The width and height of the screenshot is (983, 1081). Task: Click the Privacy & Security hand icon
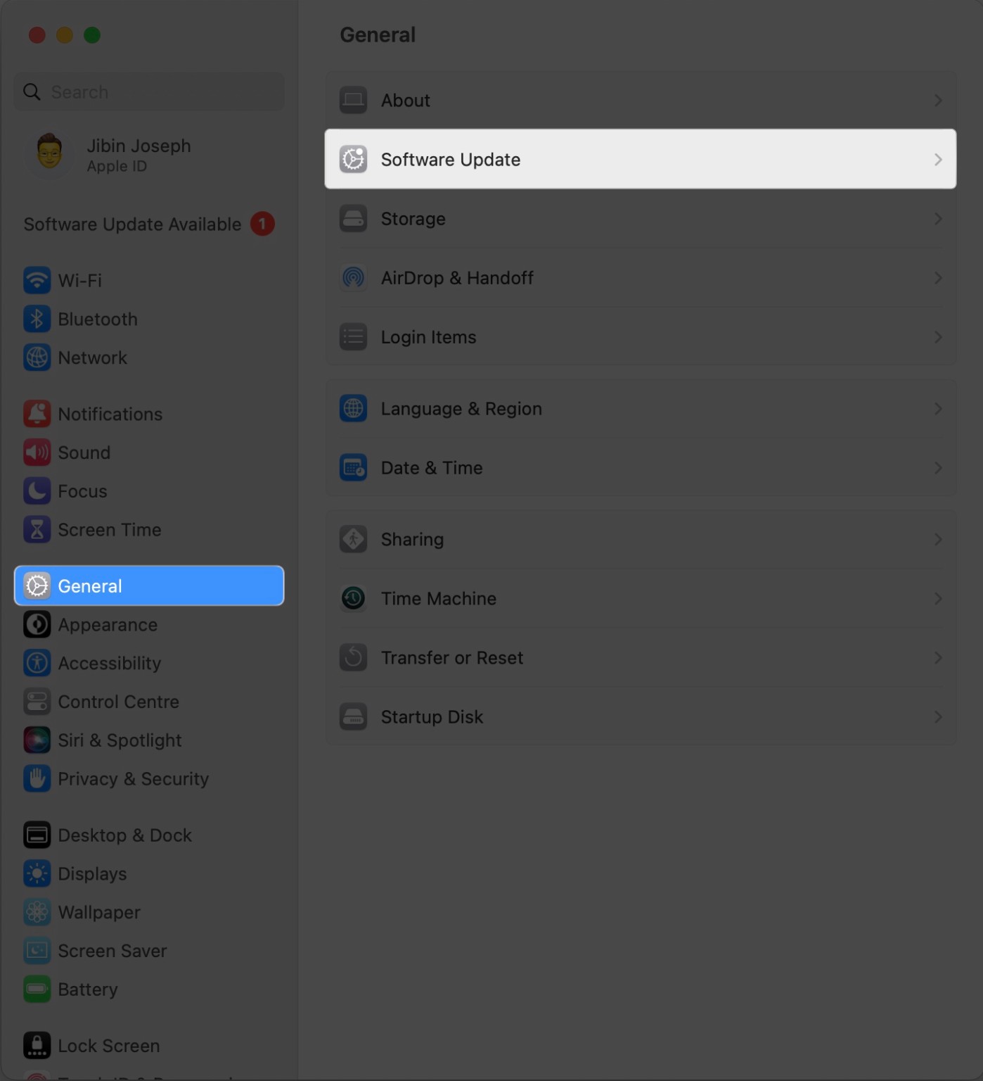[37, 779]
